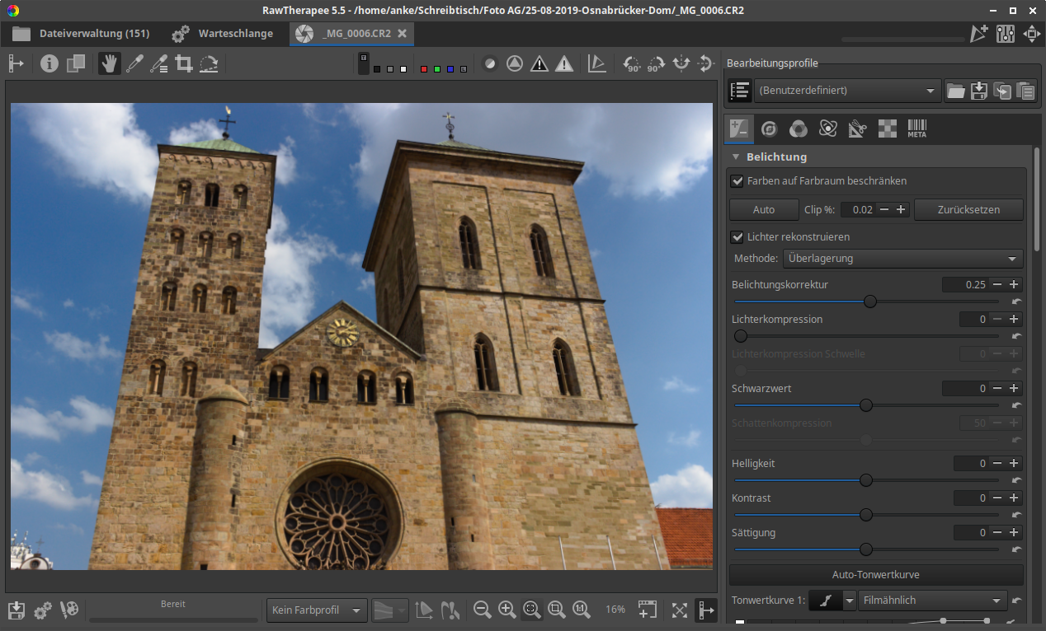This screenshot has height=631, width=1046.
Task: Select the white balance picker tool
Action: coord(134,63)
